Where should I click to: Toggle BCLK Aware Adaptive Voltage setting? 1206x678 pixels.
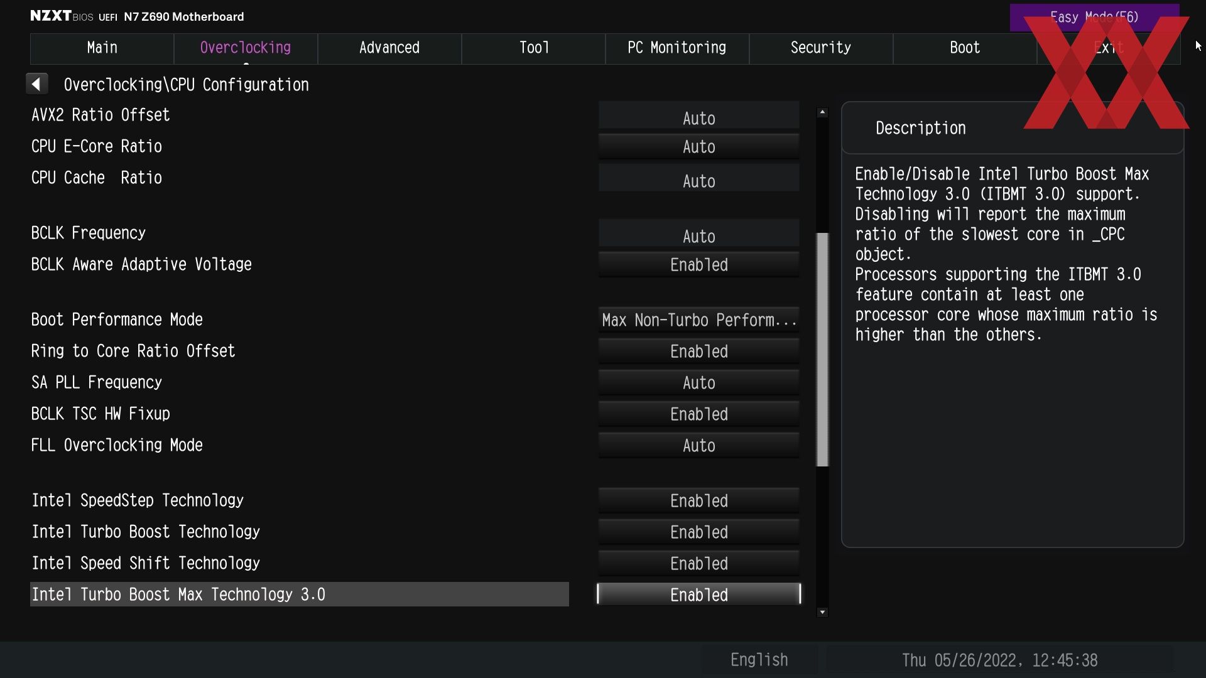click(699, 265)
